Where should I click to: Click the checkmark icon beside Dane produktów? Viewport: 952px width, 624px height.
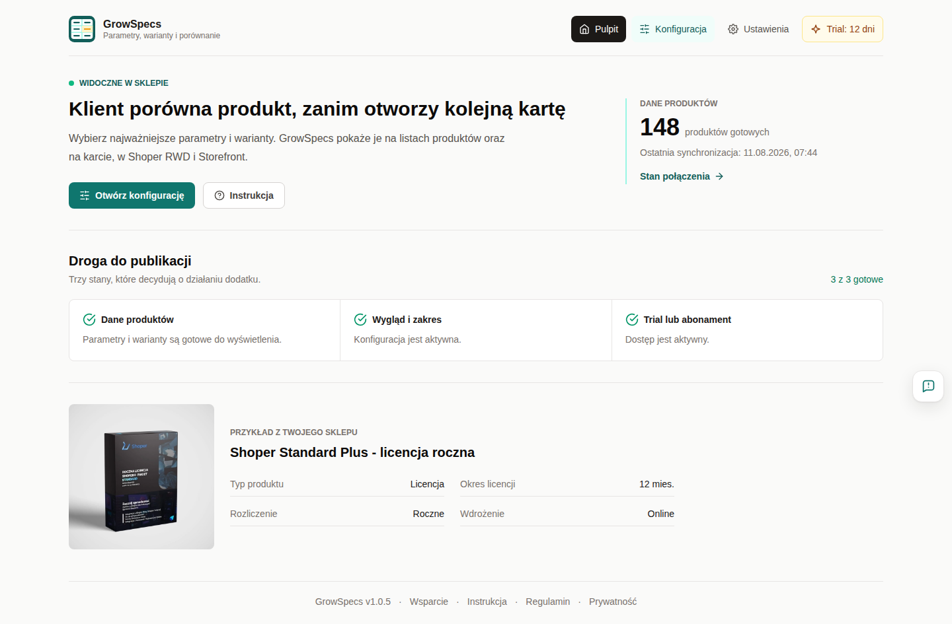pyautogui.click(x=89, y=320)
